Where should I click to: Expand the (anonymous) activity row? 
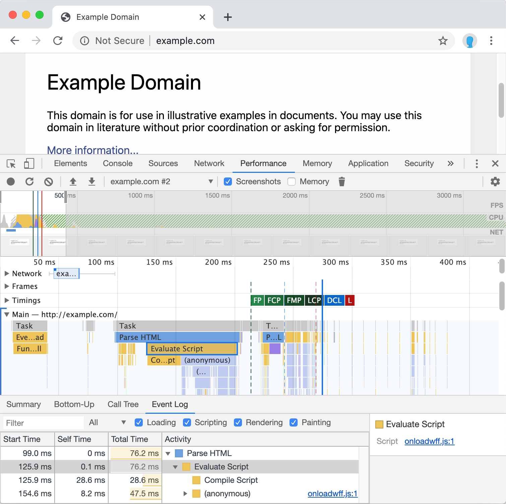click(185, 494)
